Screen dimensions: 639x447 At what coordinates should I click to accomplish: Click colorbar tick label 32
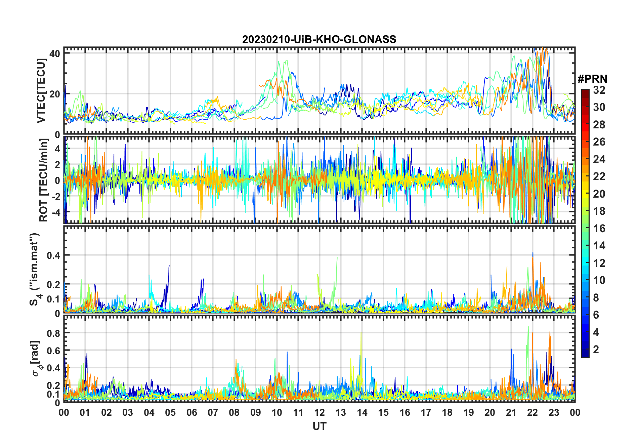(x=599, y=90)
